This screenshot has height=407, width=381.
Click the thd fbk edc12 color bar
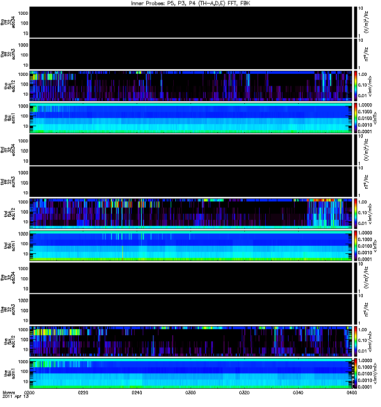(356, 214)
